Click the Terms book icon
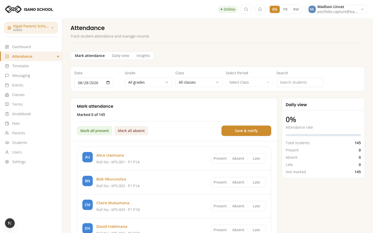373x233 pixels. click(7, 104)
